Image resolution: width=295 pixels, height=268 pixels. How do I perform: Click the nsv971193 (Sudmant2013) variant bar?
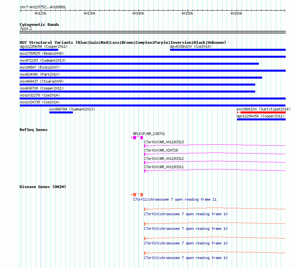(x=139, y=64)
